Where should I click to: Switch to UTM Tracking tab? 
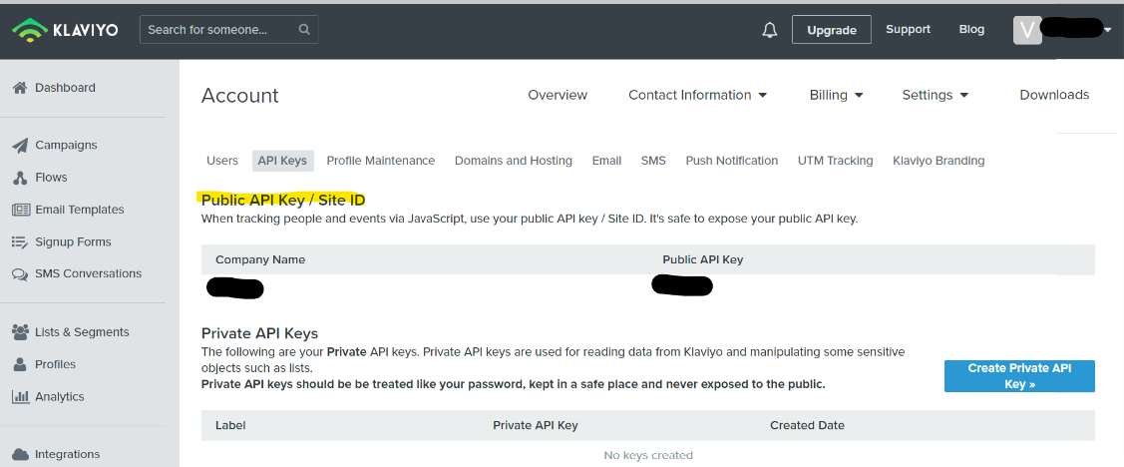[x=835, y=161]
